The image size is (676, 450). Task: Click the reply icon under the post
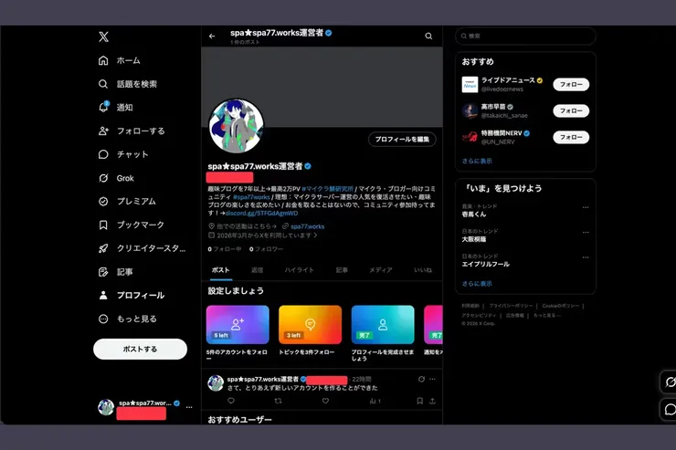point(231,401)
